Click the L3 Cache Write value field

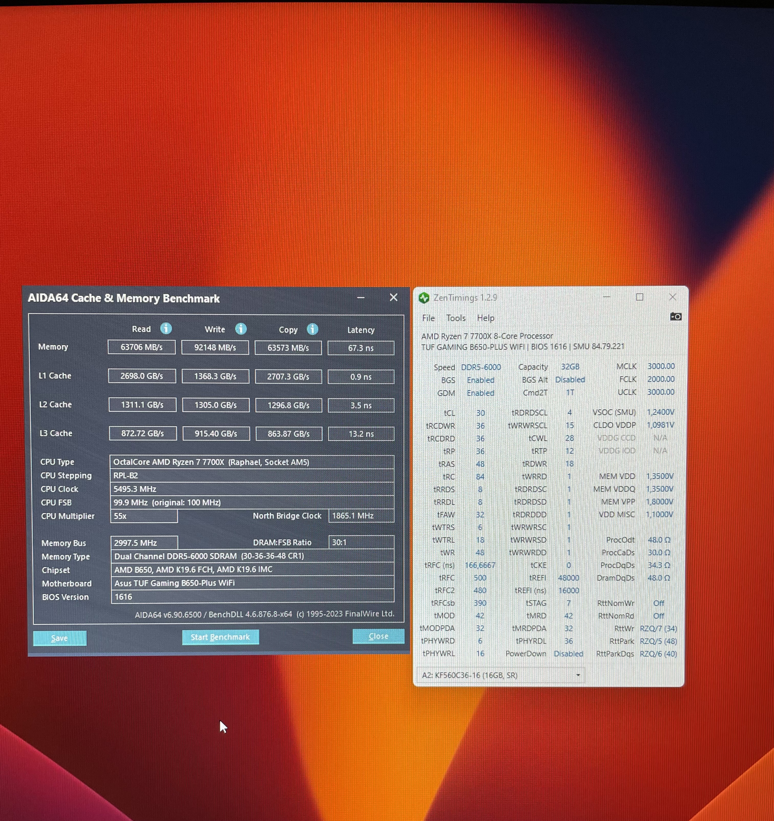pos(216,434)
